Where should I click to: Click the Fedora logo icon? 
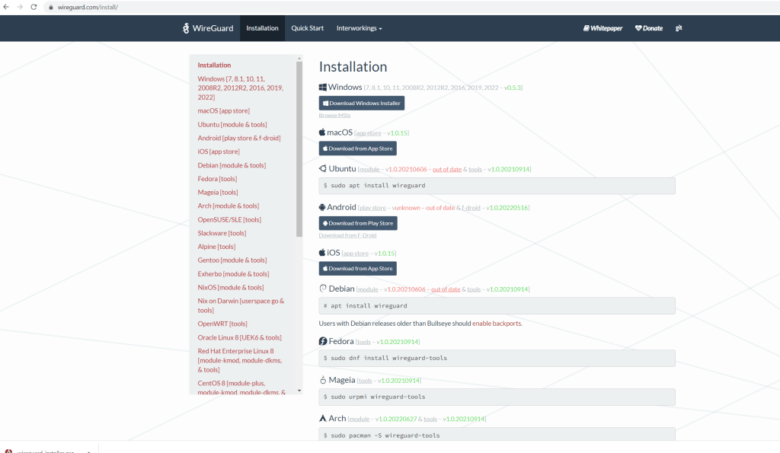[x=323, y=341]
